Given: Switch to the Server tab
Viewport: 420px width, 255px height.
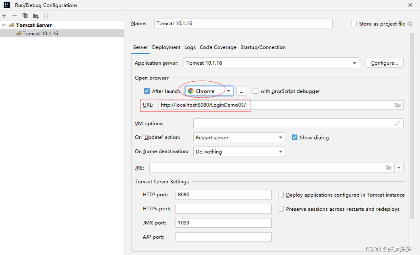Looking at the screenshot, I should pyautogui.click(x=141, y=47).
